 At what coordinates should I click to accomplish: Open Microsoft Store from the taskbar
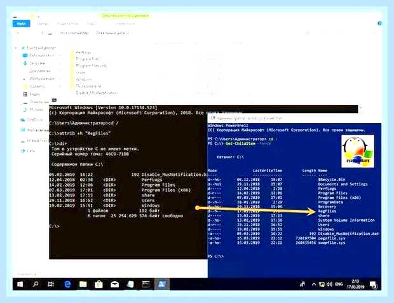click(98, 284)
